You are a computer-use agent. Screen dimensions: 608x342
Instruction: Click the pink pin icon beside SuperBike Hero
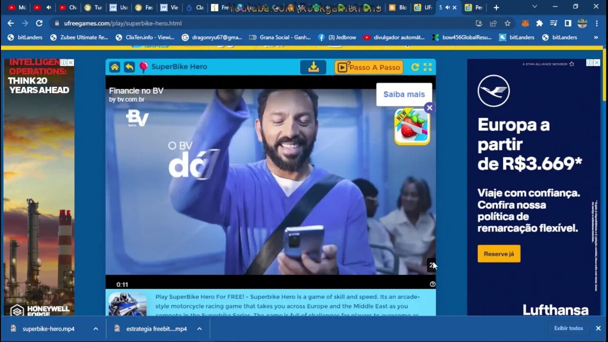(x=143, y=67)
